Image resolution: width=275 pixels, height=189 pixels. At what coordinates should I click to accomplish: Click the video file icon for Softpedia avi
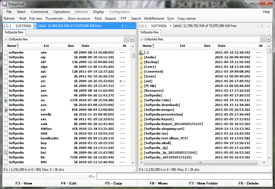click(x=6, y=110)
